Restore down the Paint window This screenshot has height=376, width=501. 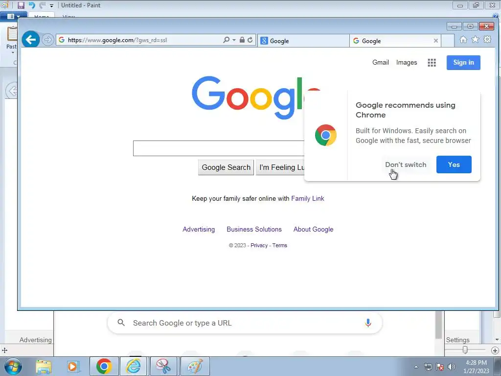click(476, 5)
